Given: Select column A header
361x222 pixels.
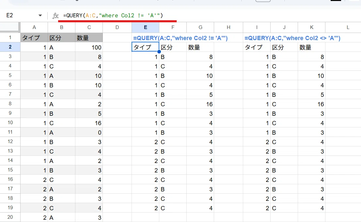Looking at the screenshot, I should (x=34, y=27).
